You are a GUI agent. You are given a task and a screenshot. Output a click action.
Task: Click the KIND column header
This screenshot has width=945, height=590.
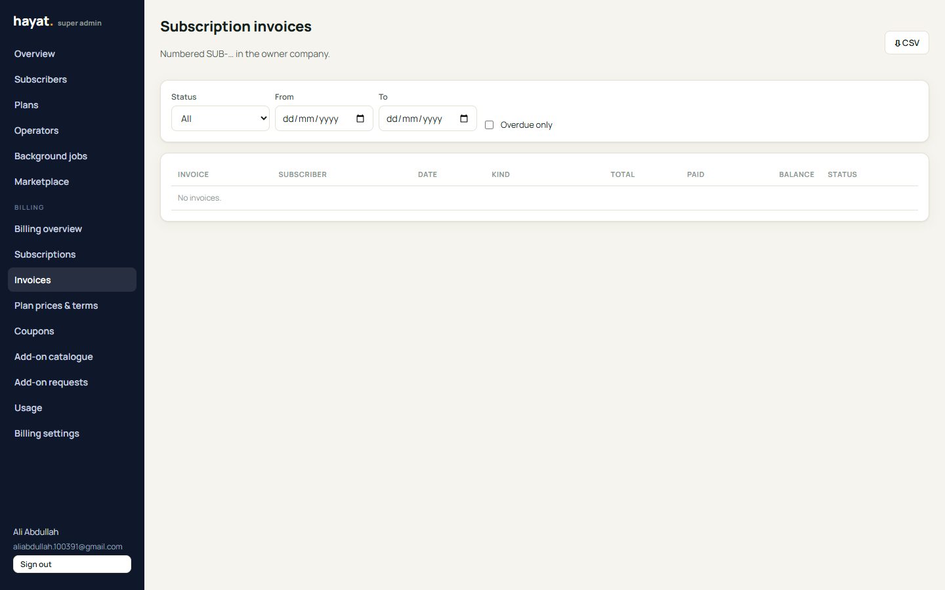(x=501, y=174)
